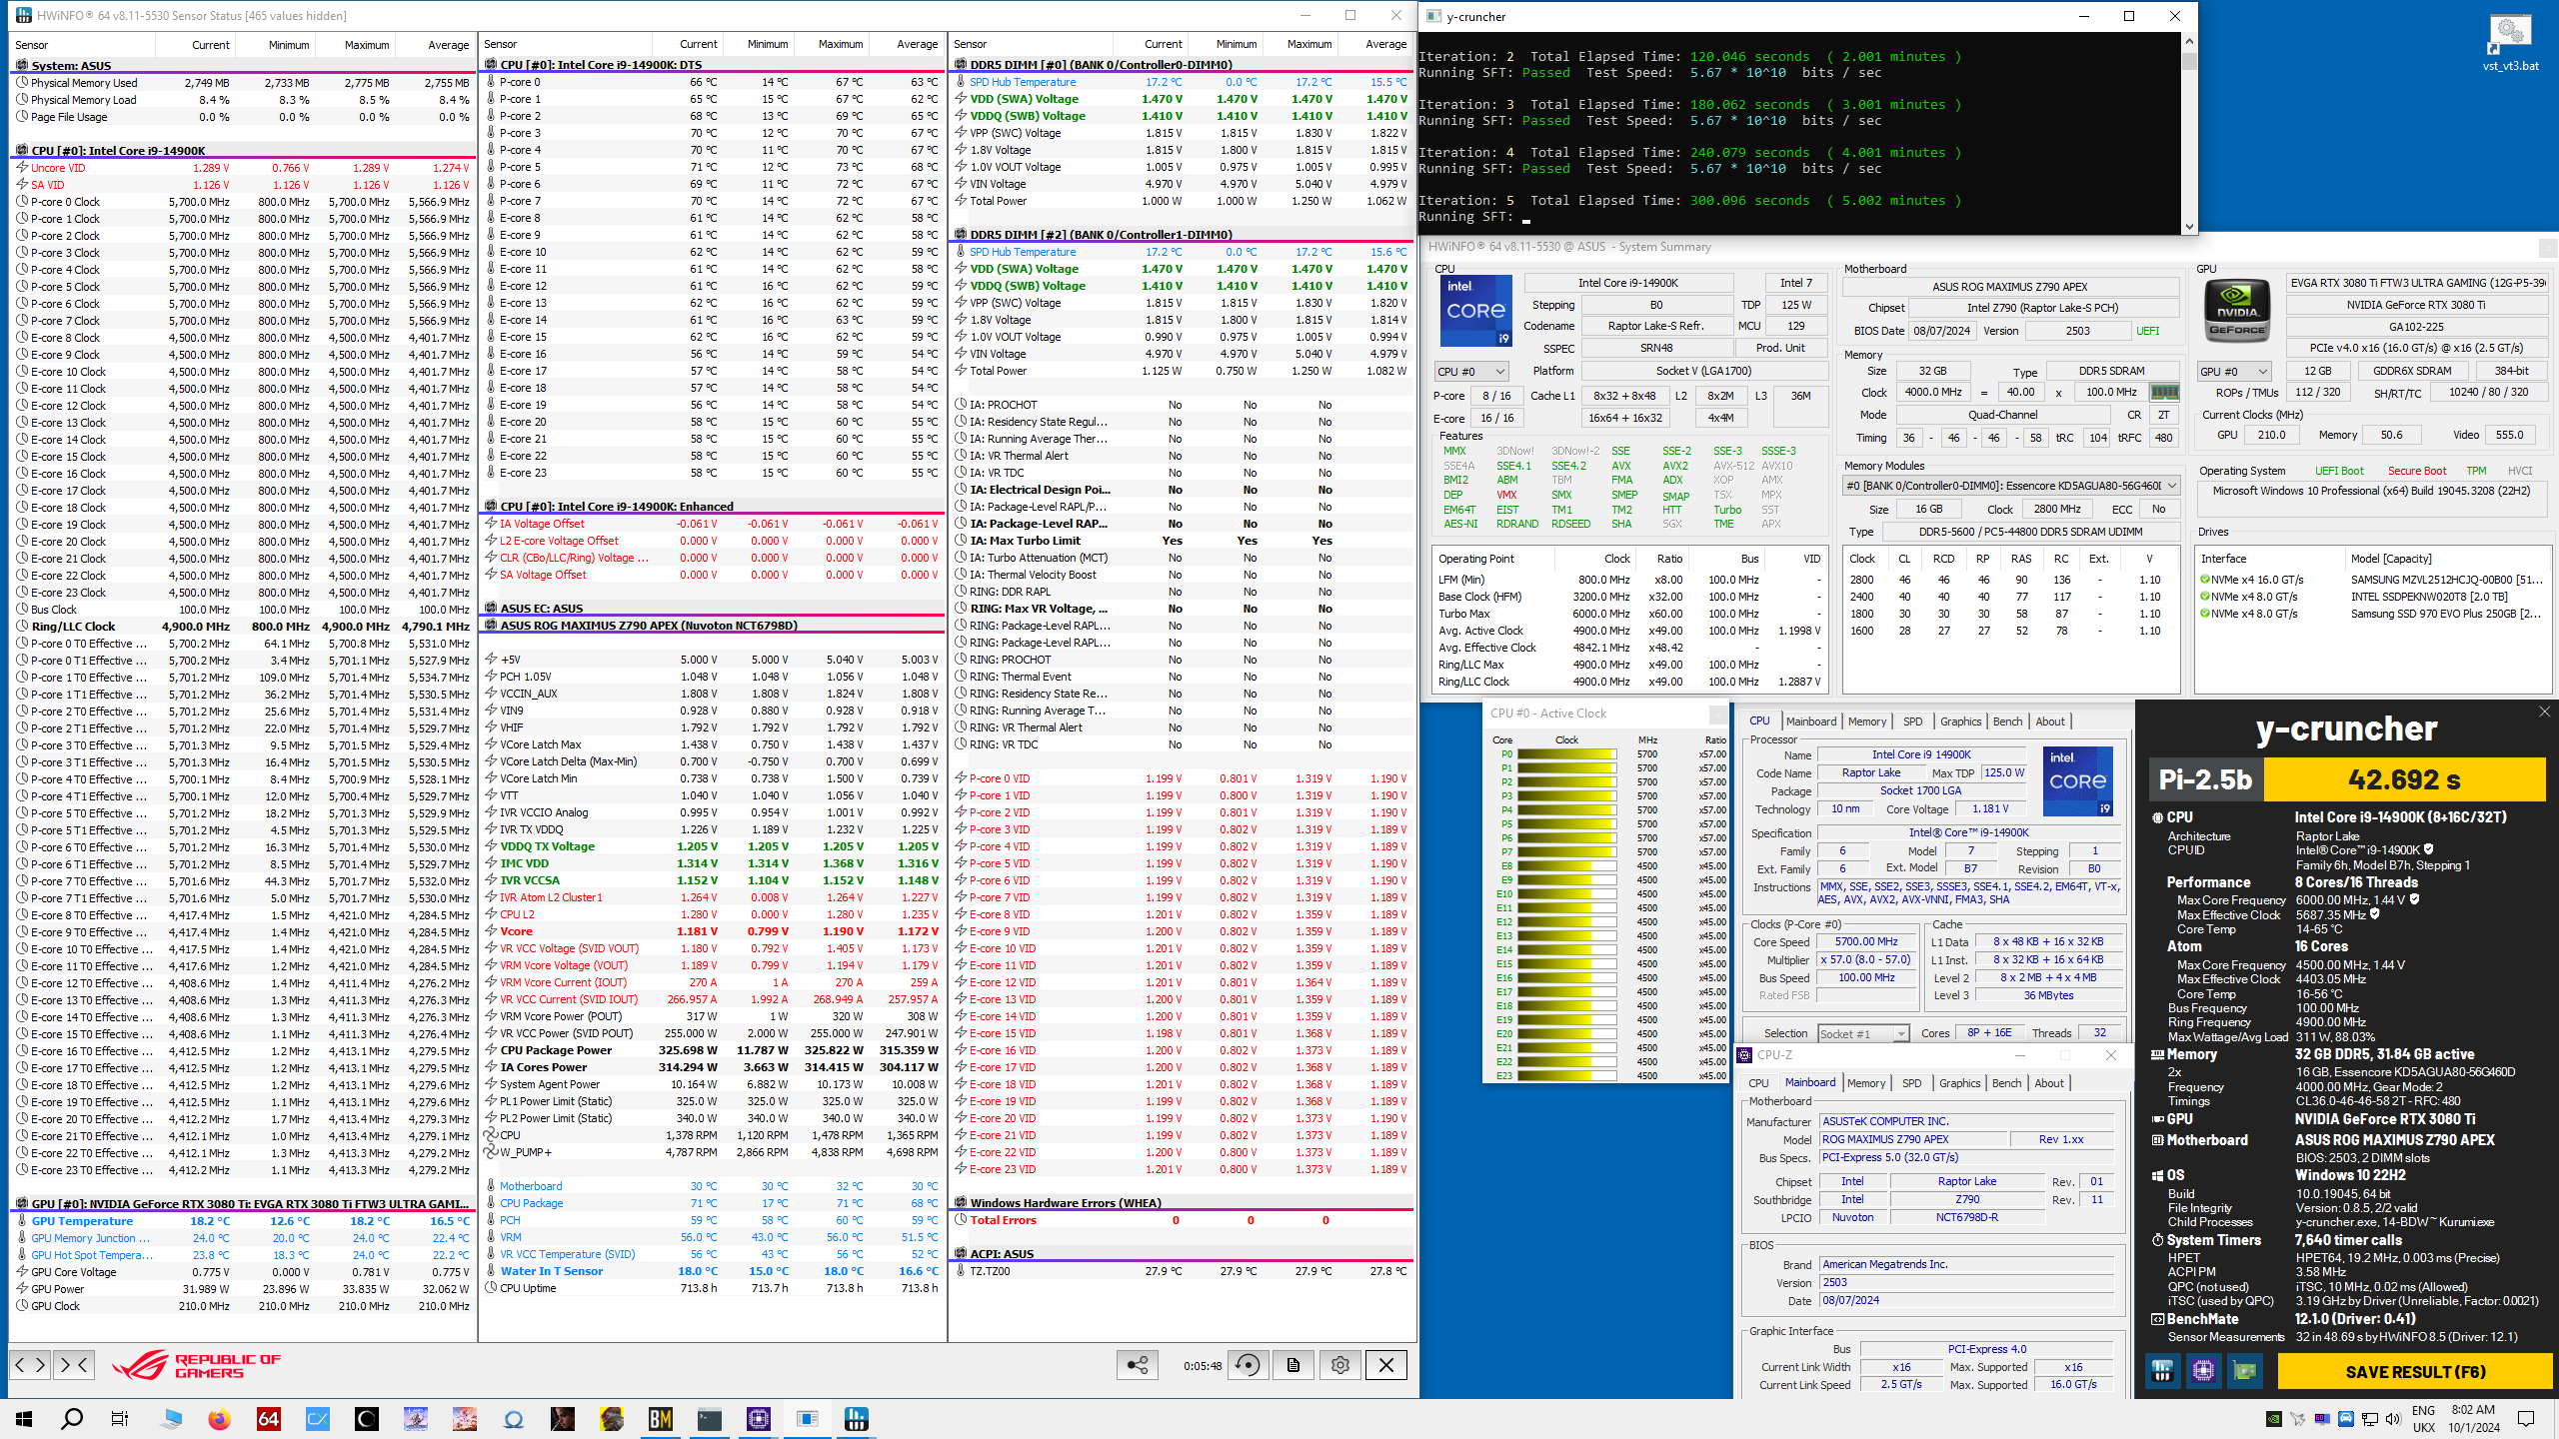Open taskbar Search magnifier
2559x1439 pixels.
click(x=72, y=1419)
